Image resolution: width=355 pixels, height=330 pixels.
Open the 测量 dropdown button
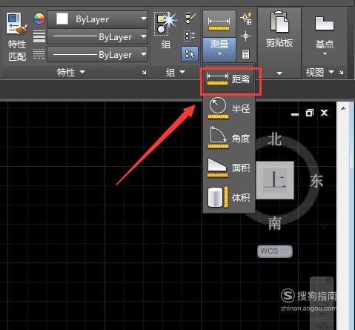(x=219, y=50)
